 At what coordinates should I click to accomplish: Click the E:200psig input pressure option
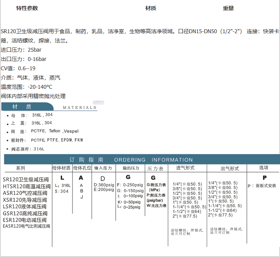[104, 189]
